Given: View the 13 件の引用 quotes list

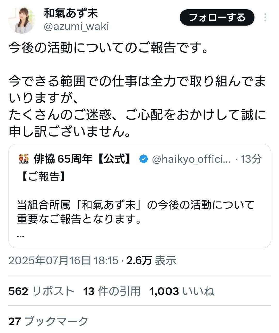Looking at the screenshot, I should point(112,291).
